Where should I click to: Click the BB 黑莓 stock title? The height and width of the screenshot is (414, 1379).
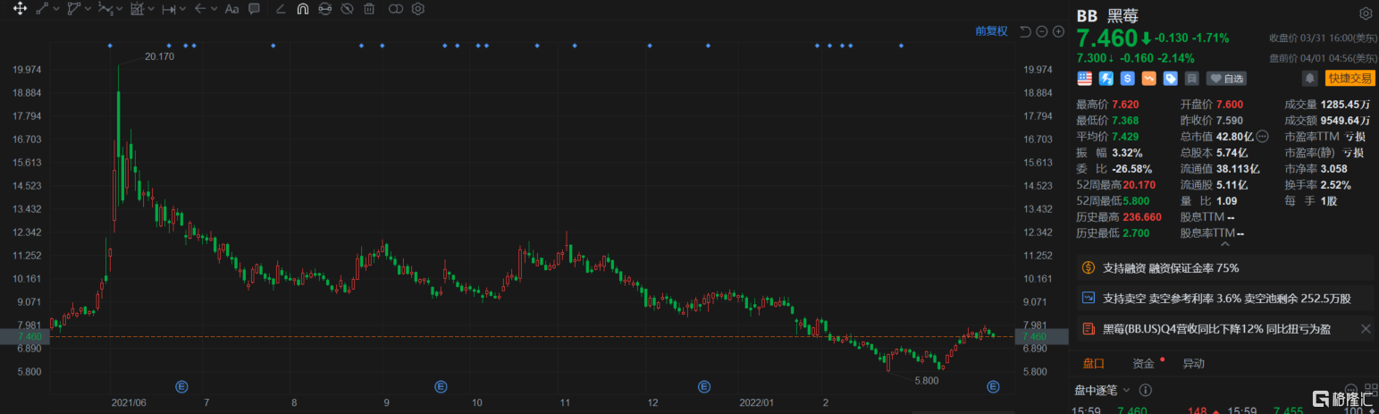click(1106, 15)
